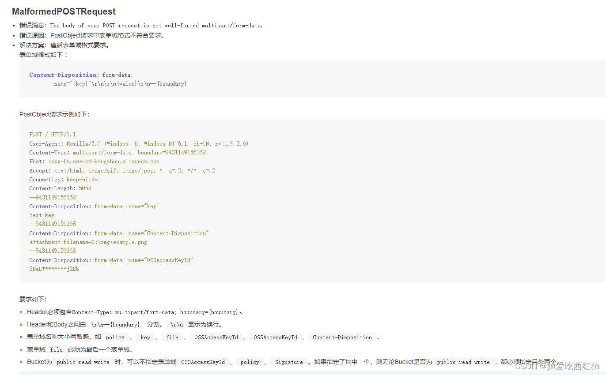Image resolution: width=606 pixels, height=375 pixels.
Task: Click the 'key' inline code chip
Action: 145,337
